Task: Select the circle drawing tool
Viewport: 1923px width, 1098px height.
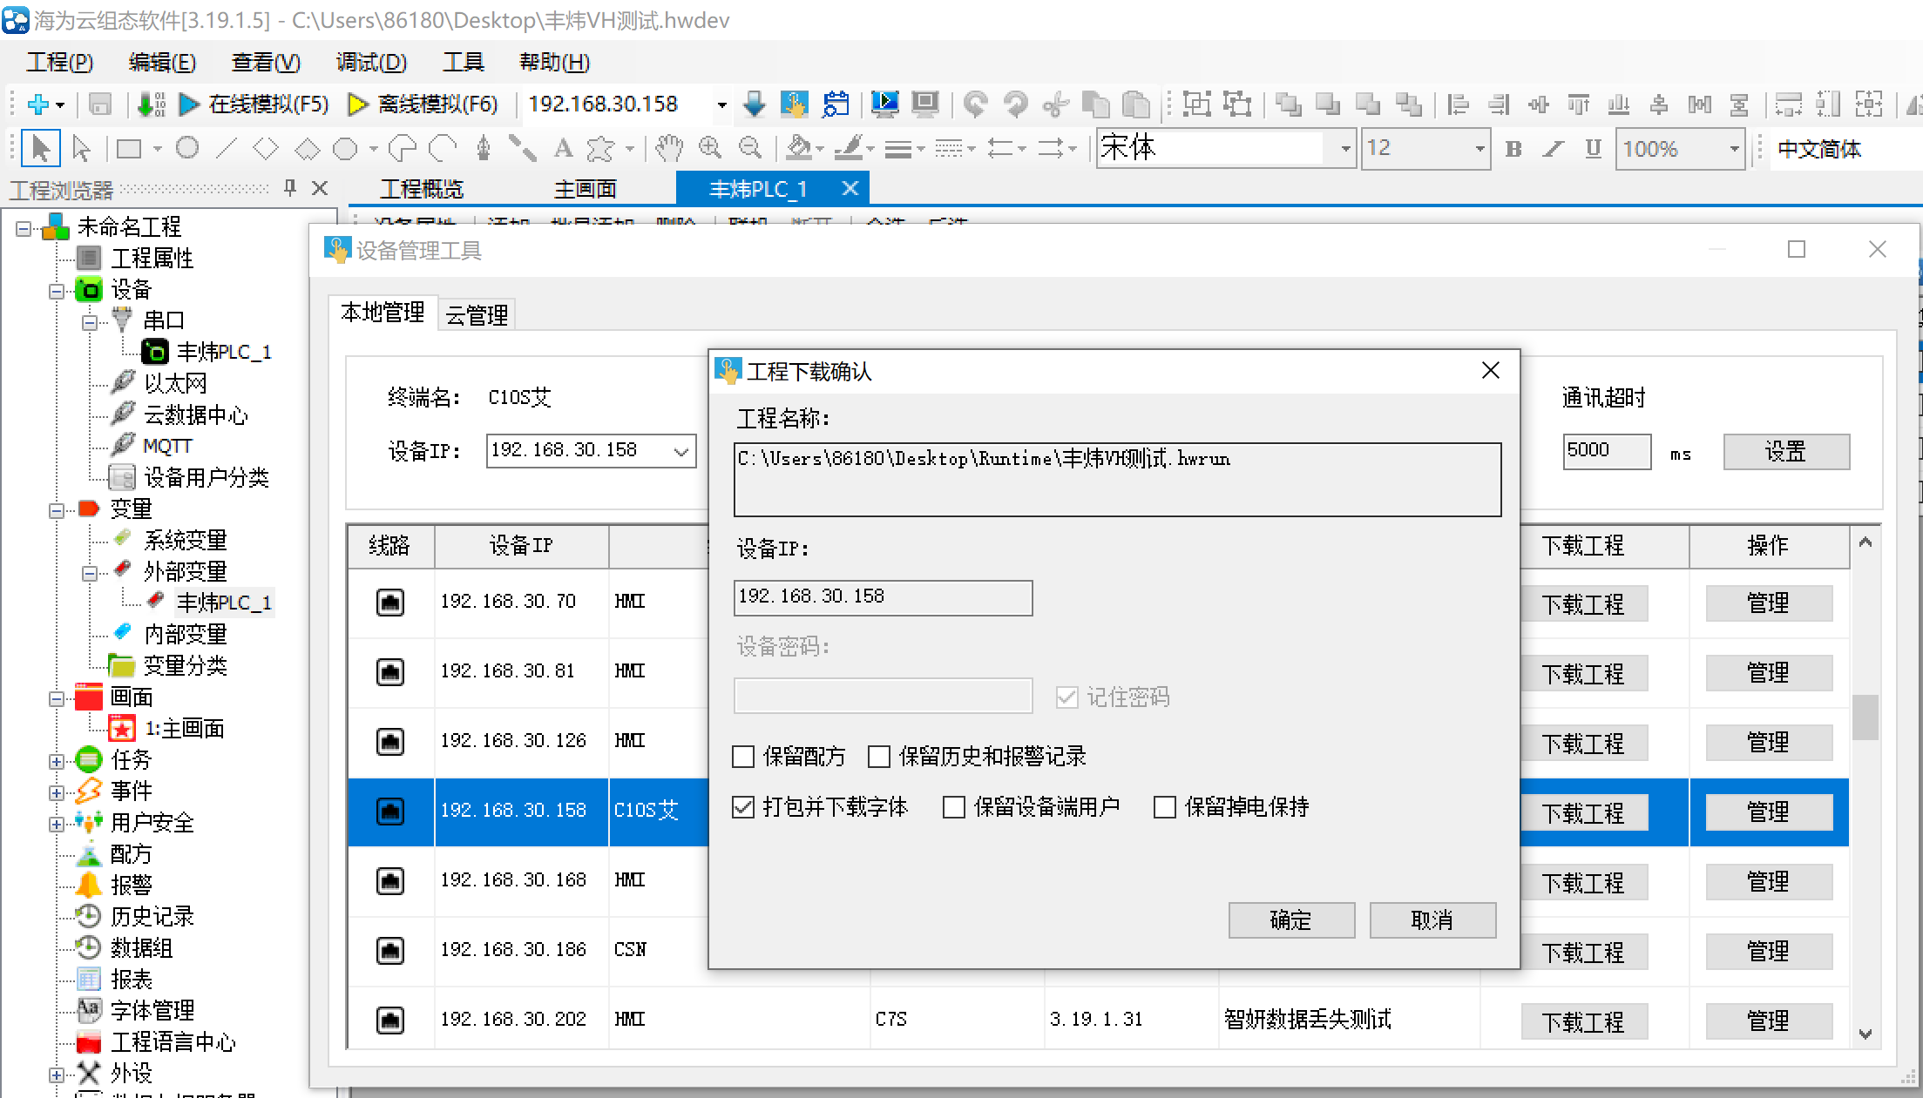Action: pyautogui.click(x=187, y=149)
